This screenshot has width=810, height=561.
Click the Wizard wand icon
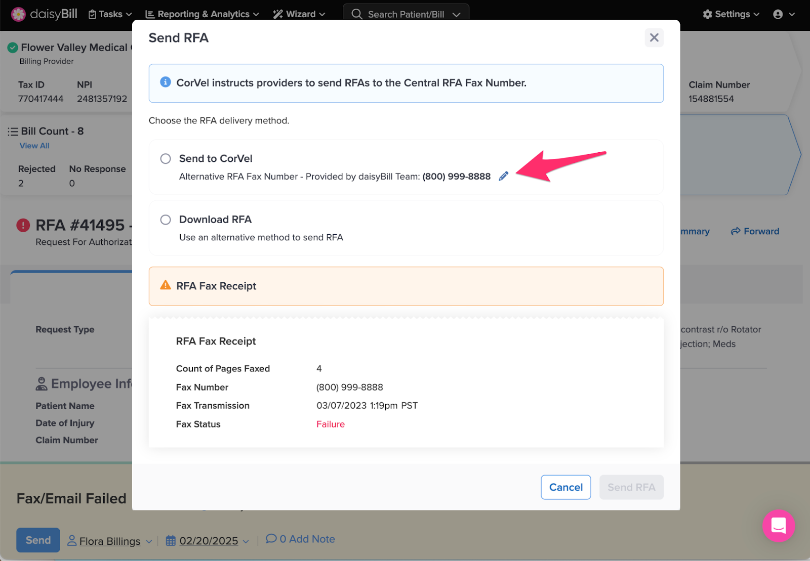[x=278, y=14]
